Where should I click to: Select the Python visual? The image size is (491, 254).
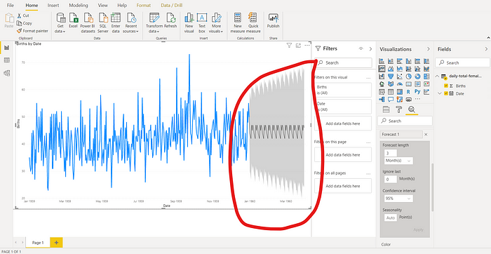tap(417, 92)
